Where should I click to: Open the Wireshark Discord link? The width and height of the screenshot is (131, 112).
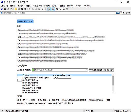coord(96,100)
